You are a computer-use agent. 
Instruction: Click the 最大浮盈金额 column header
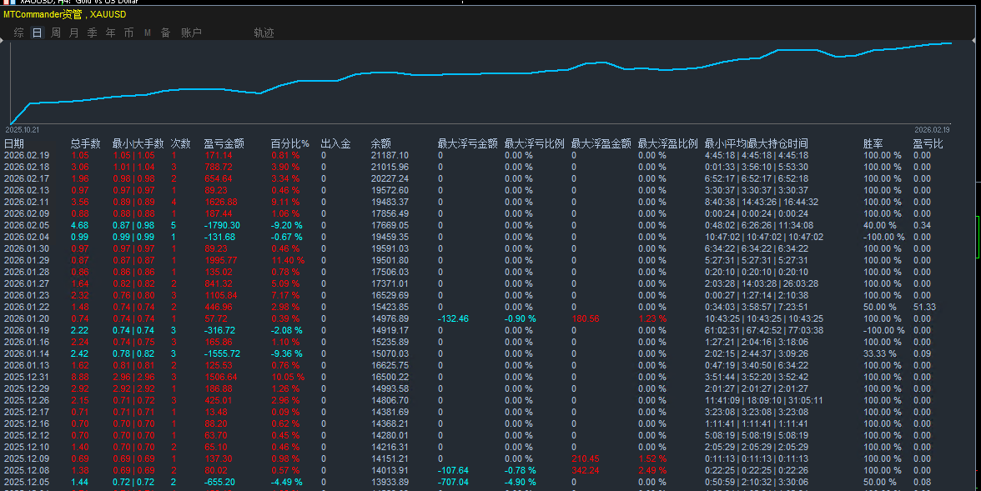(x=601, y=144)
